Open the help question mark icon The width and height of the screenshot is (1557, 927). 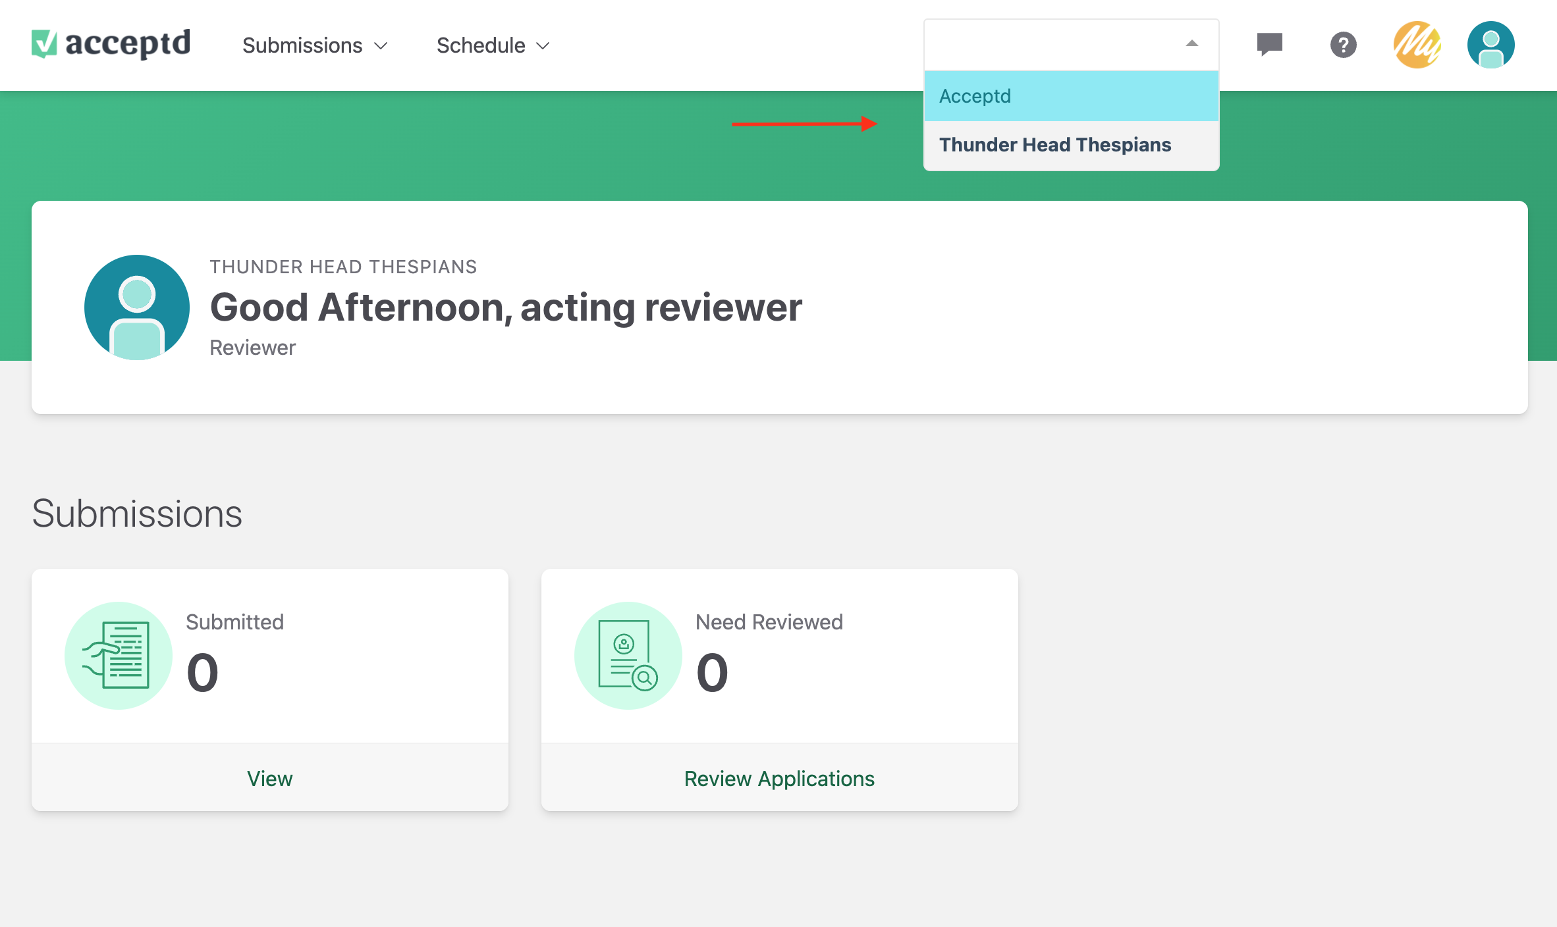pos(1343,45)
